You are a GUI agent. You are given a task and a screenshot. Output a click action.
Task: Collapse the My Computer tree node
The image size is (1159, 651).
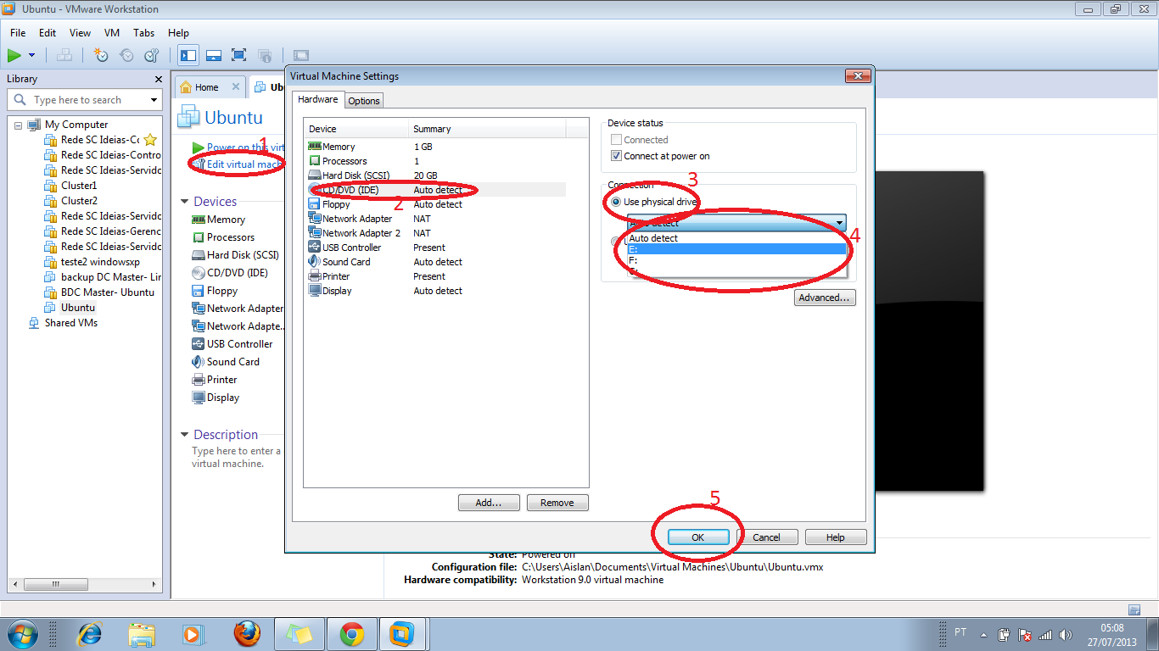click(18, 125)
